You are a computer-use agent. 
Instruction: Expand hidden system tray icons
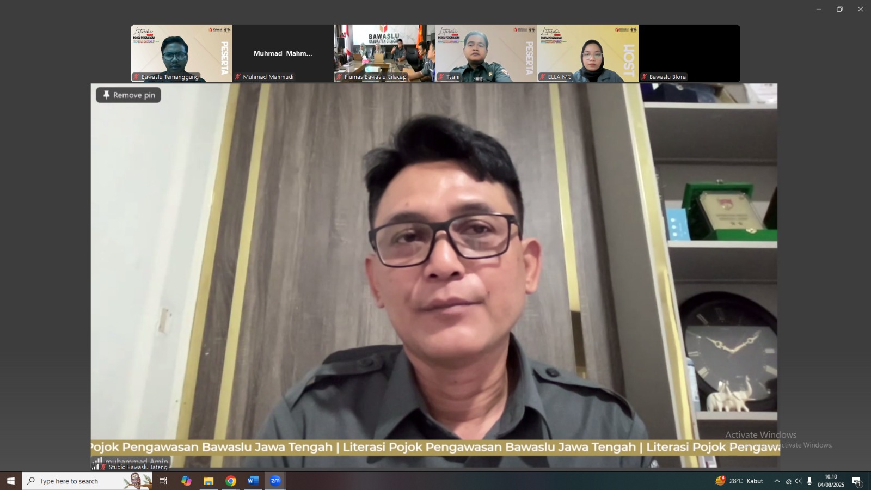tap(776, 481)
